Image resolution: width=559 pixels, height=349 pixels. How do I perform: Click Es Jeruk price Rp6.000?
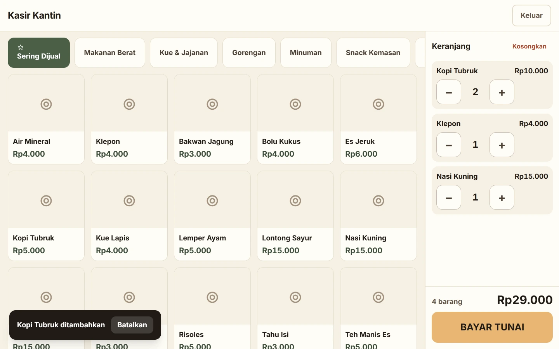(x=361, y=154)
